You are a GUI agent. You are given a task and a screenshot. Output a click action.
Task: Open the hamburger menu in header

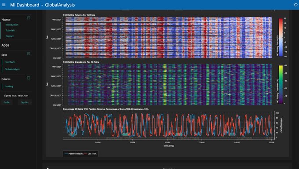tap(4, 5)
